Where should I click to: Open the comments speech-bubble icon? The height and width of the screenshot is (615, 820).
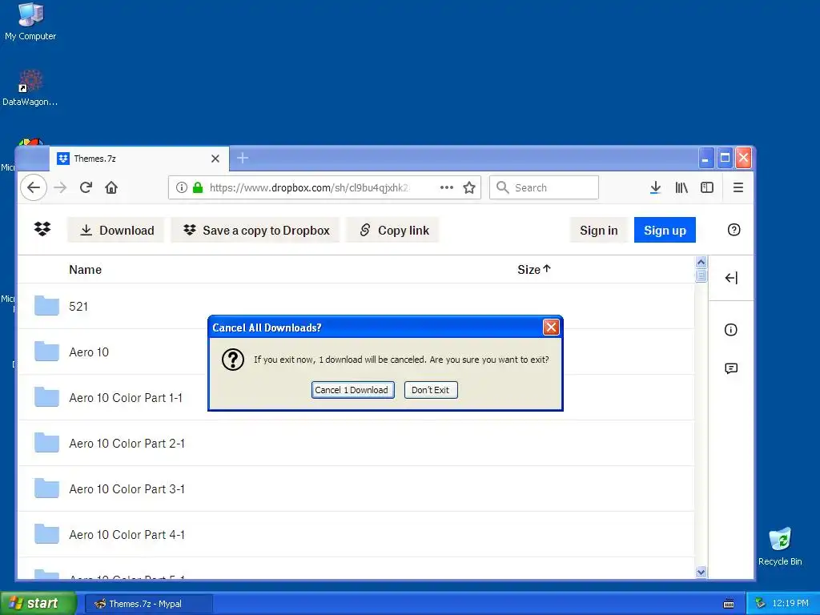pos(731,368)
